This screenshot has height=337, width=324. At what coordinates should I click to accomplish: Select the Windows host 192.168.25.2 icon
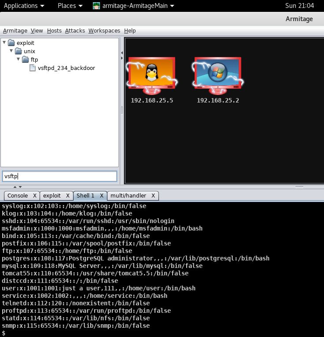point(218,76)
